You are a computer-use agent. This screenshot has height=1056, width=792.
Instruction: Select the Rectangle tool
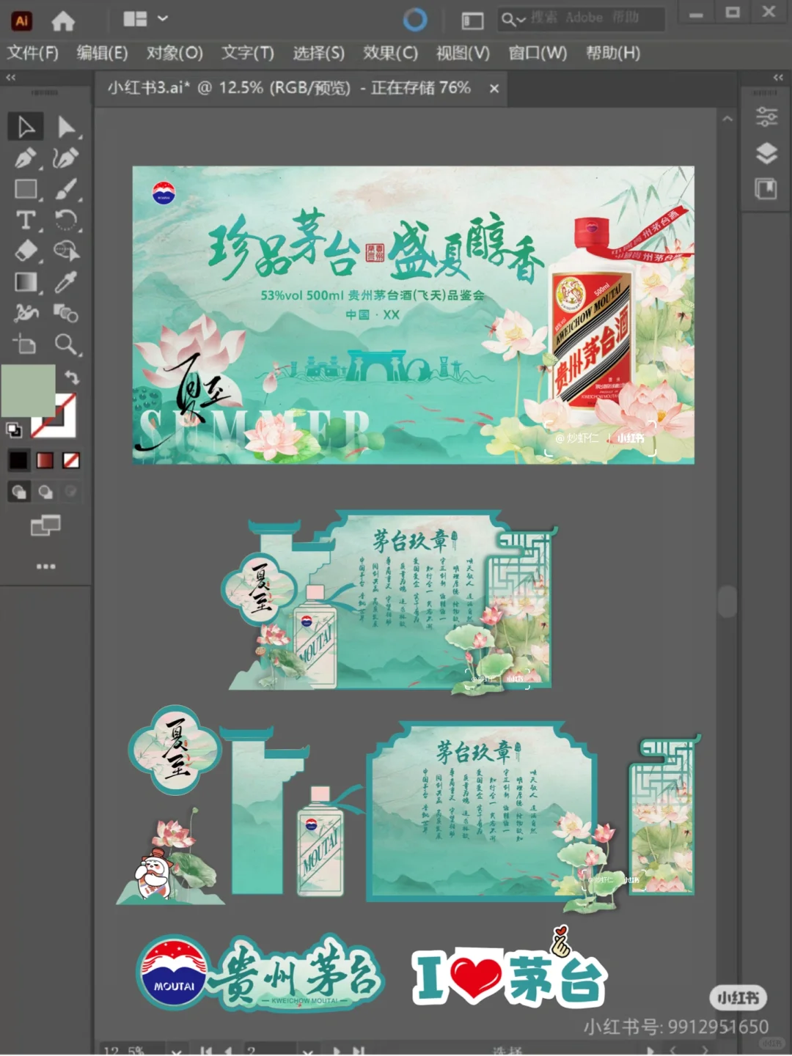point(26,189)
